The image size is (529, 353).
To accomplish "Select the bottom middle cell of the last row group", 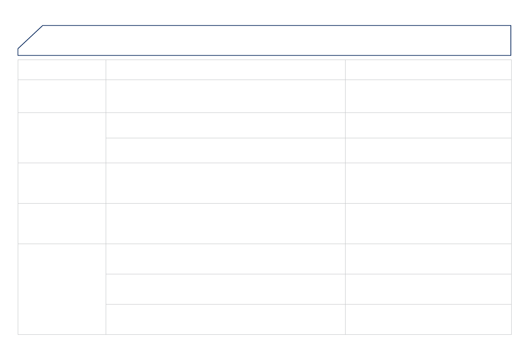I will [225, 319].
